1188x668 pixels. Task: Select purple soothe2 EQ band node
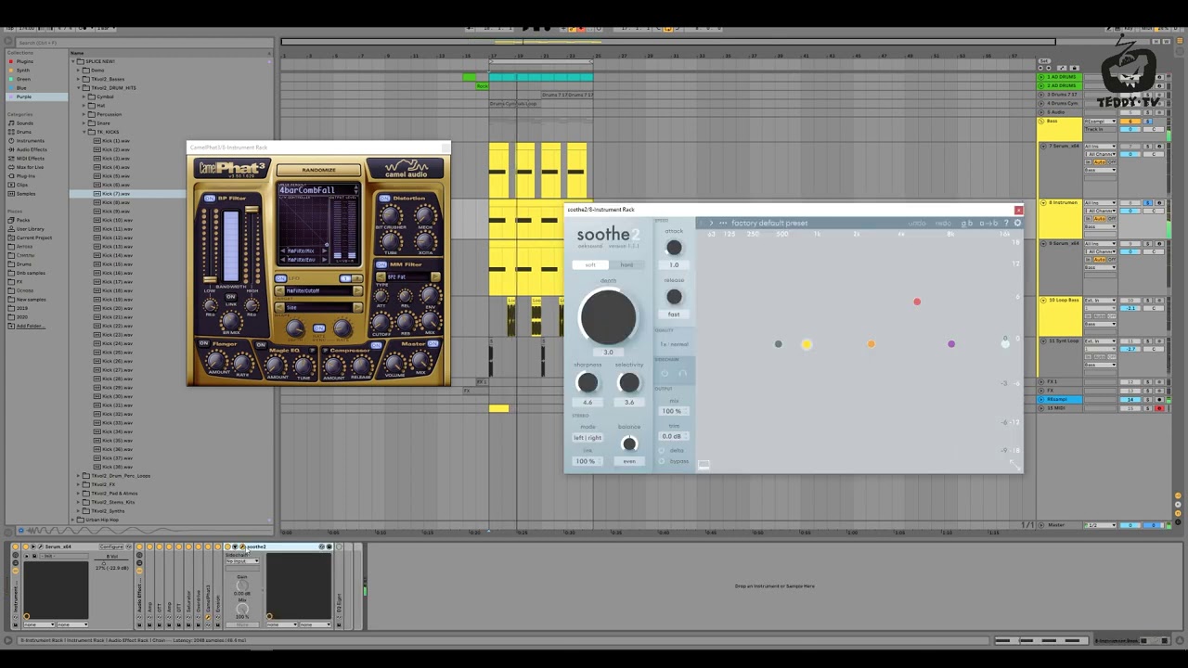coord(951,344)
